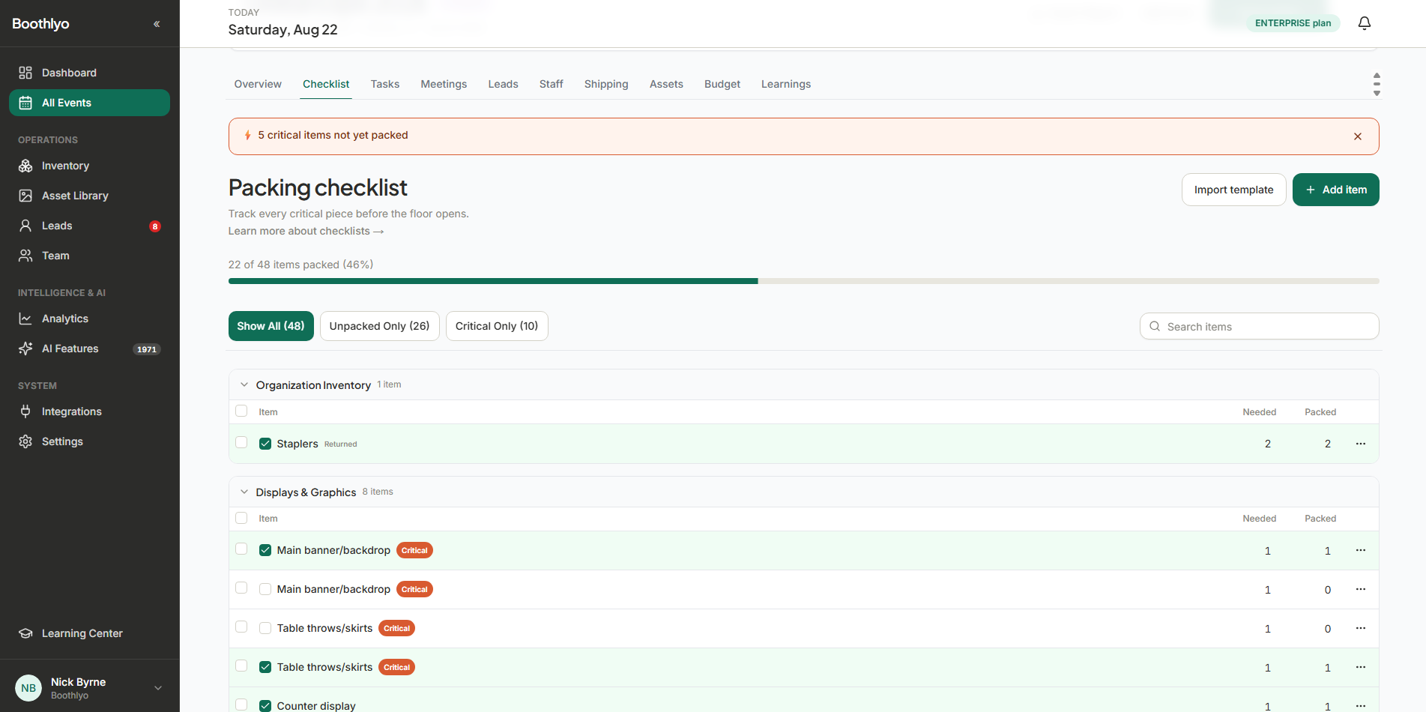Mark unpacked Table throws/skirts as packed

(265, 628)
